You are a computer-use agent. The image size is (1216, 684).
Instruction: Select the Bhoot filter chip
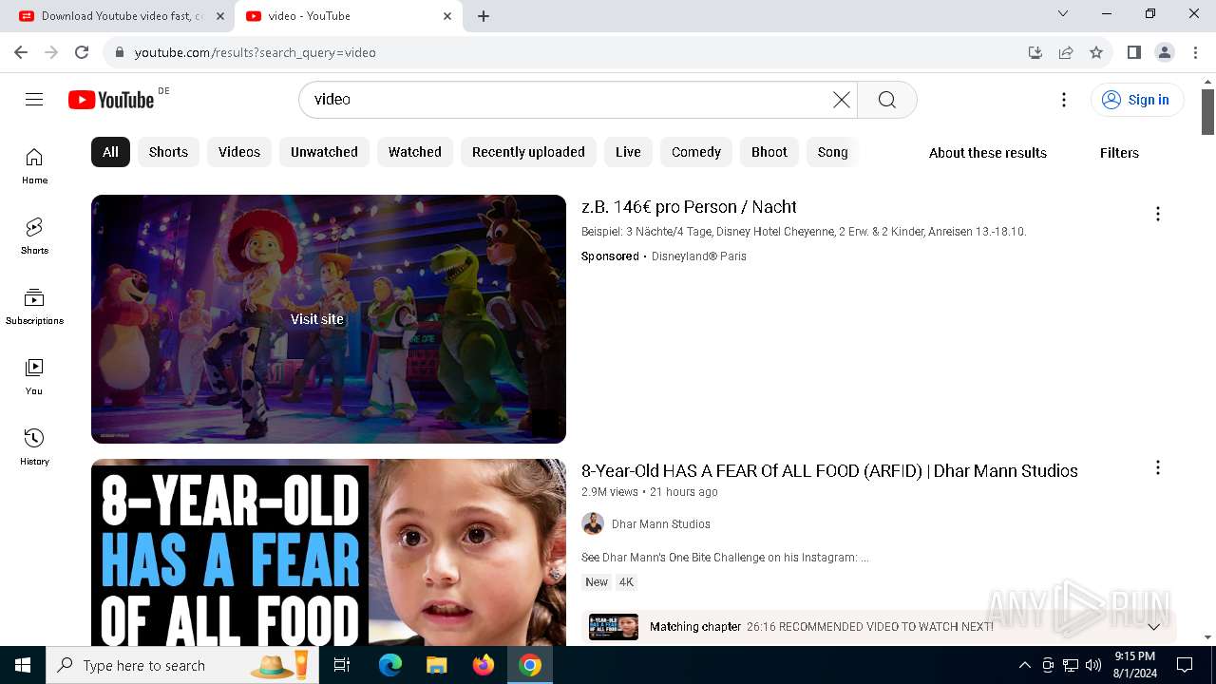pyautogui.click(x=769, y=152)
